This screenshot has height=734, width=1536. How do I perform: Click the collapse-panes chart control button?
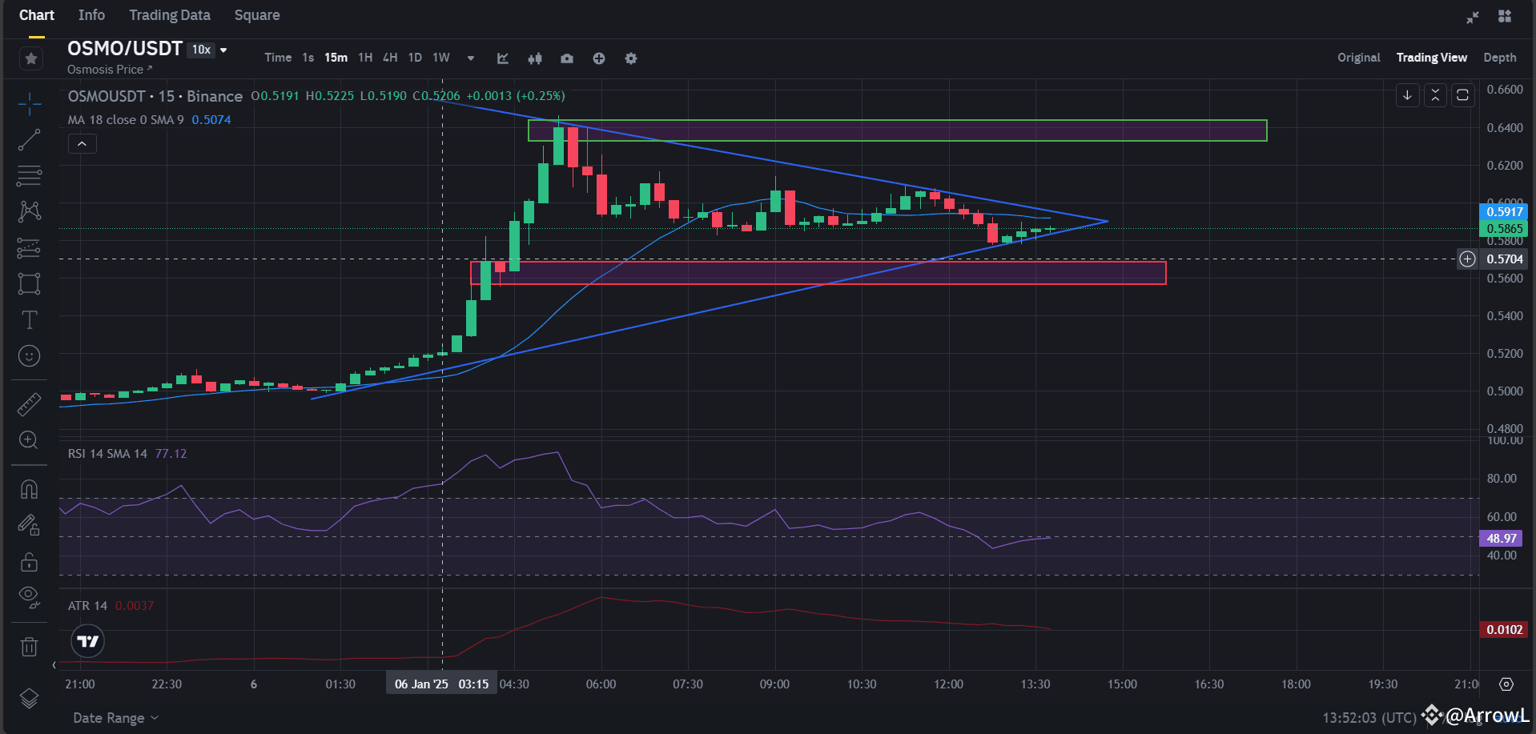tap(1435, 95)
